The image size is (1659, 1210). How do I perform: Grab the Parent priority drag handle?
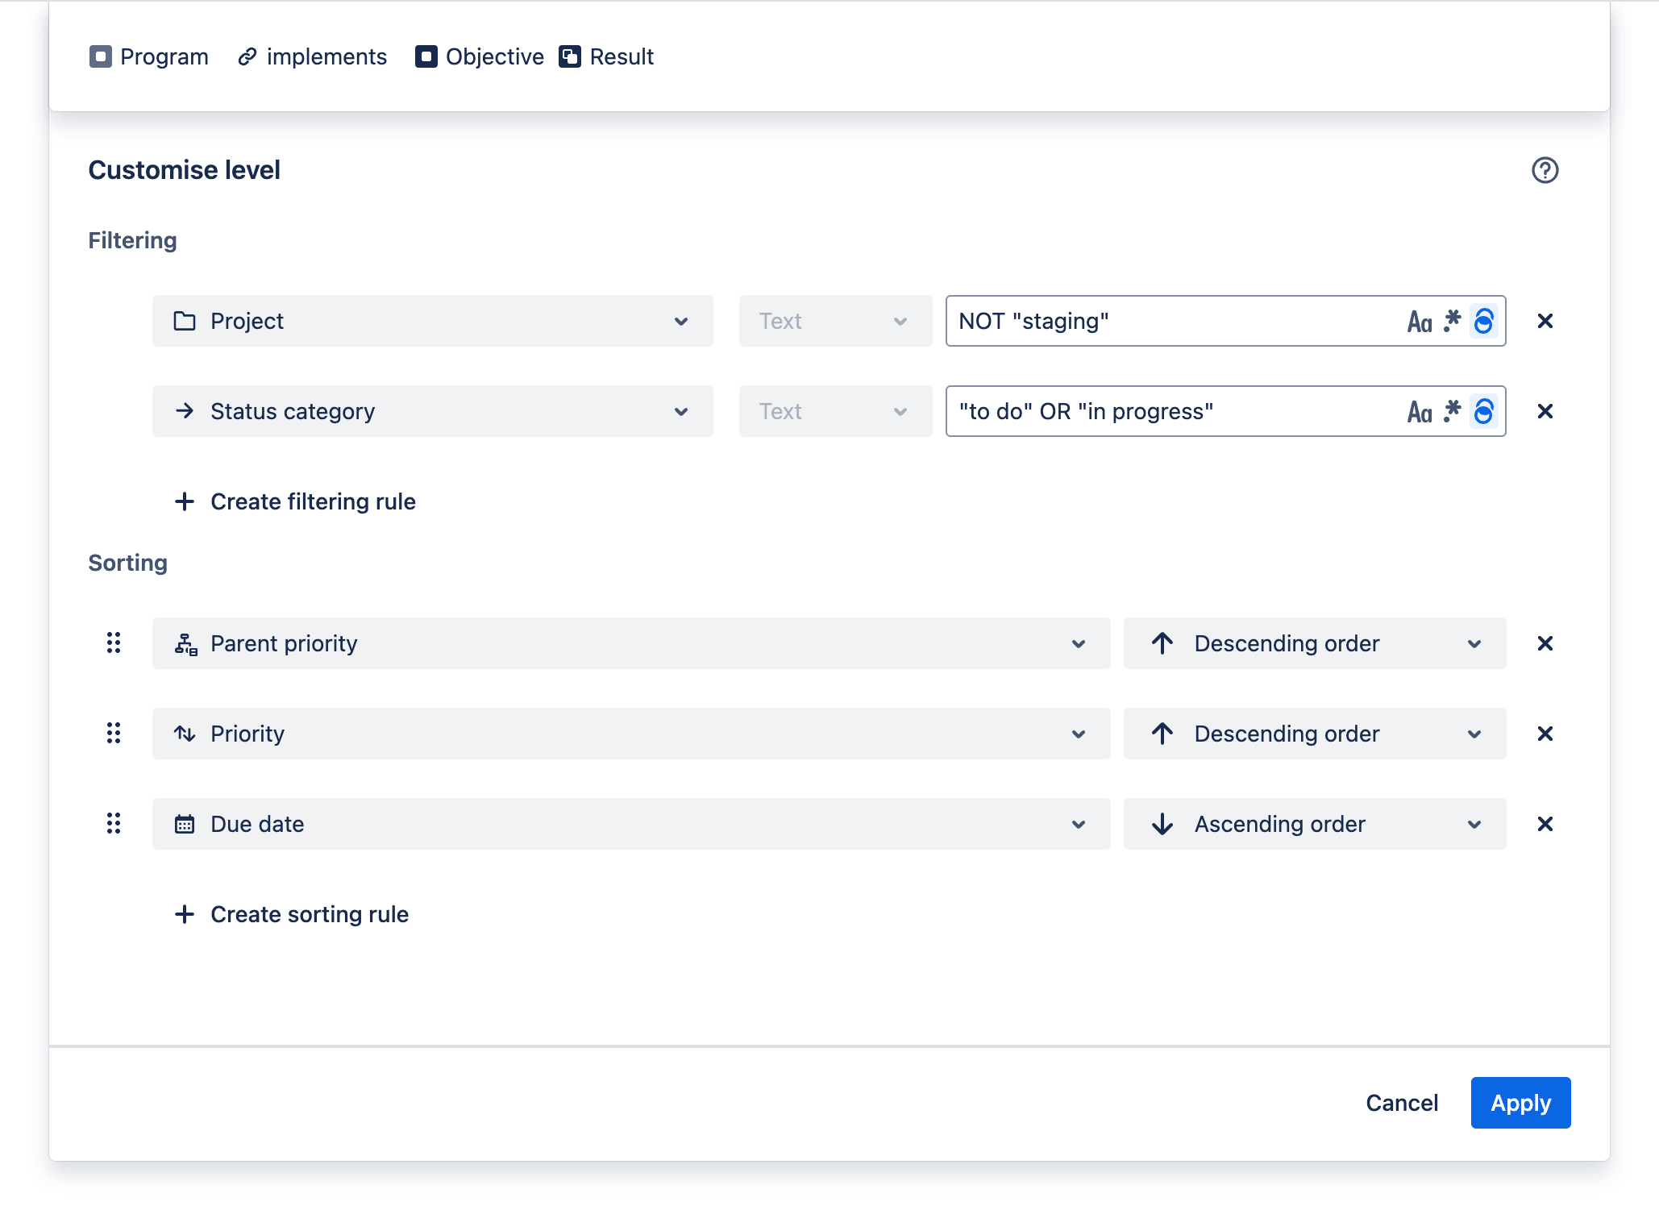(114, 643)
